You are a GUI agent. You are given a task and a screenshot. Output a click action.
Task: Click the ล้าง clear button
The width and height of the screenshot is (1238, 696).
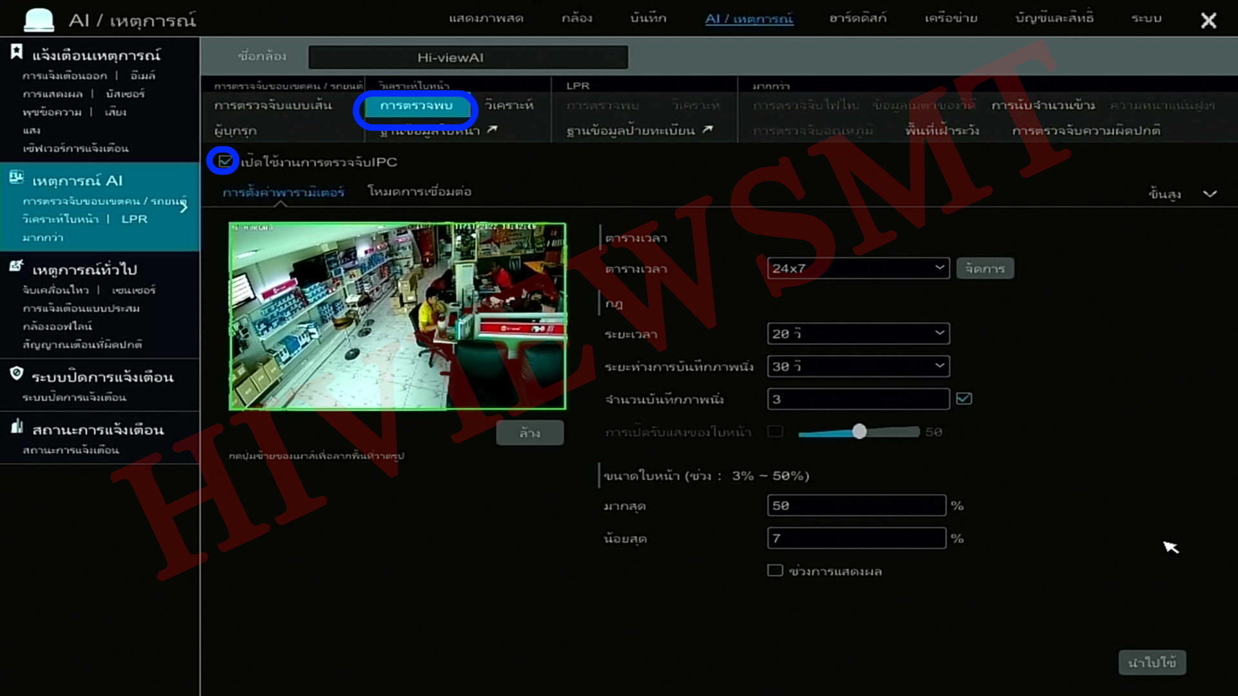coord(529,432)
